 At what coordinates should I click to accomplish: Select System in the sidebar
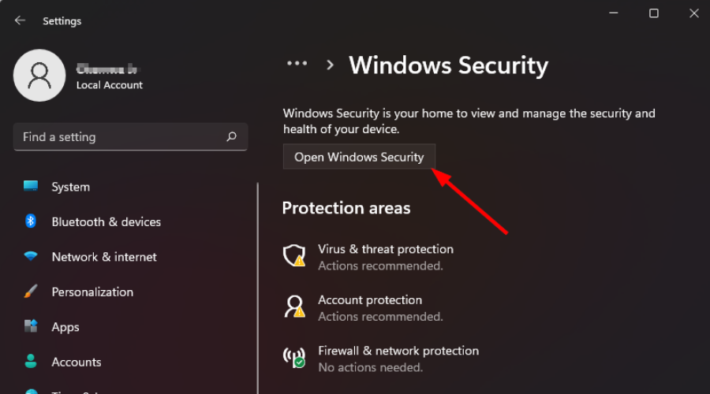click(x=71, y=187)
